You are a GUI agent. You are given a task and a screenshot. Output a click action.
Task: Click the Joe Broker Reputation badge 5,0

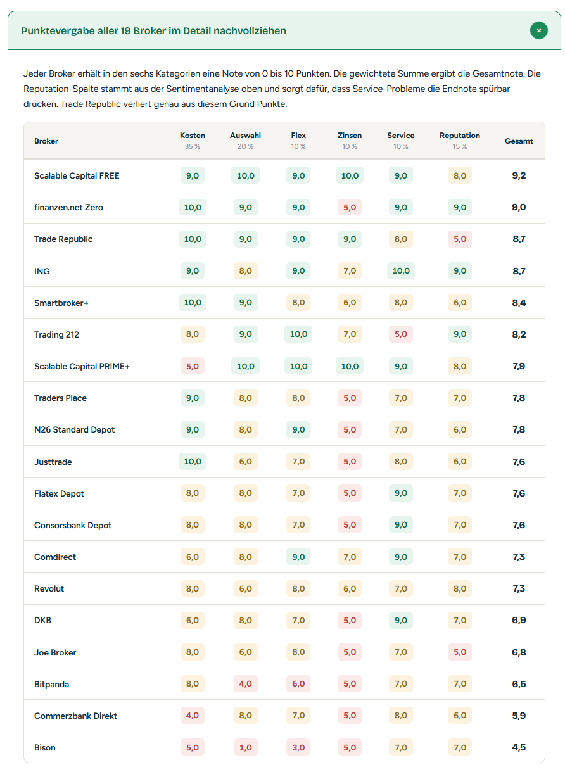(x=460, y=652)
